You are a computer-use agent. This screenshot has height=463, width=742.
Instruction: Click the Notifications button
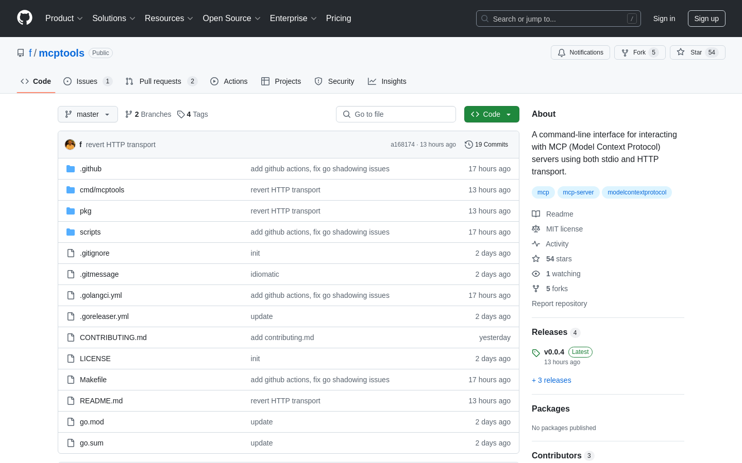(580, 52)
